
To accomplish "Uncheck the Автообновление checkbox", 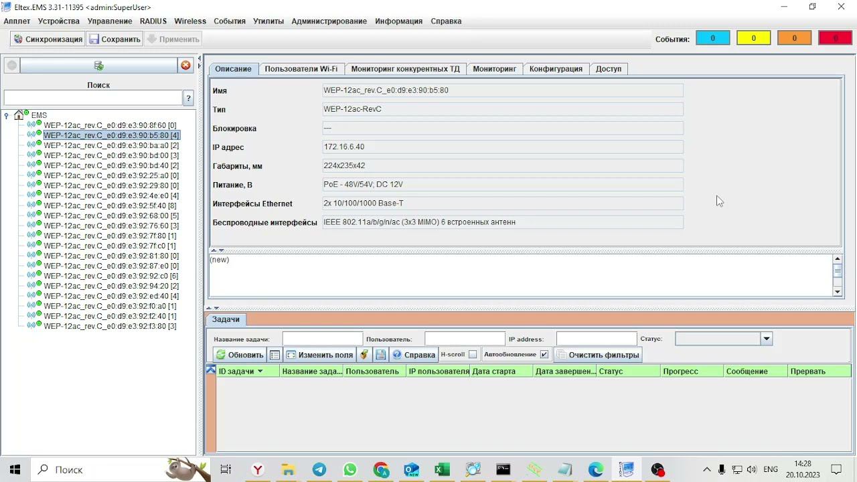I will [544, 355].
